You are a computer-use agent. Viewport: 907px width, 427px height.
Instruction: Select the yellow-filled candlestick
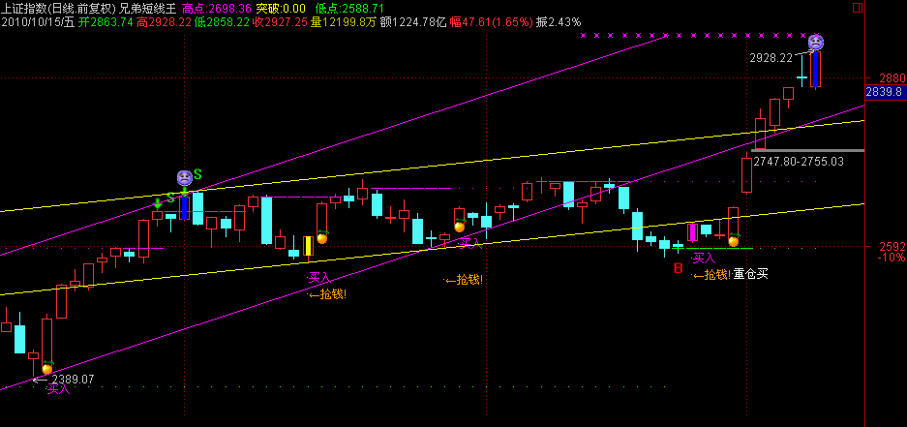tap(309, 246)
